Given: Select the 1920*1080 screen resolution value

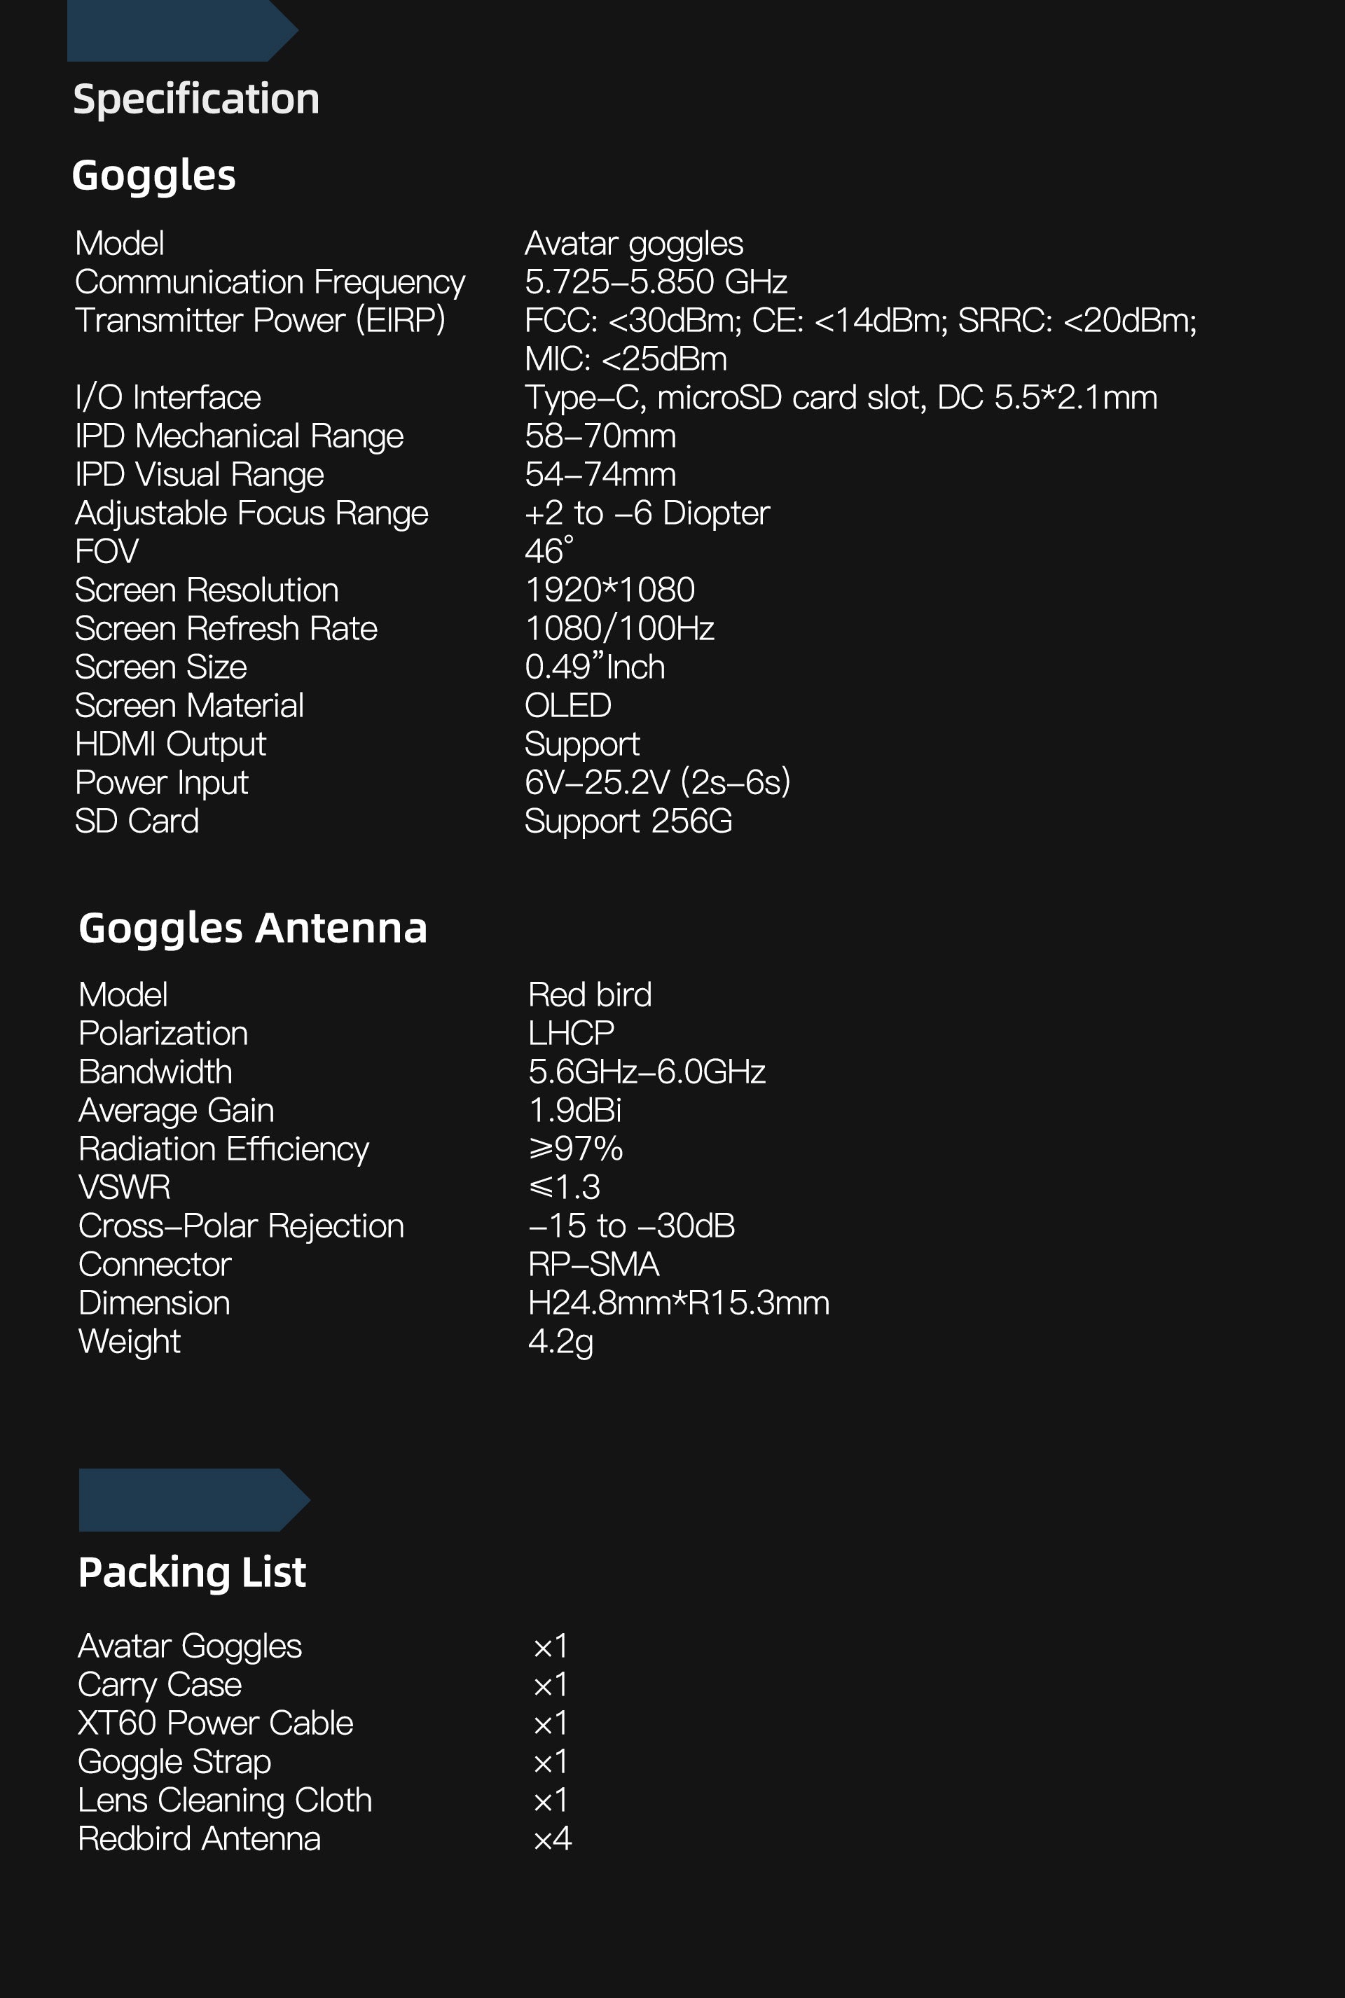Looking at the screenshot, I should [x=610, y=590].
